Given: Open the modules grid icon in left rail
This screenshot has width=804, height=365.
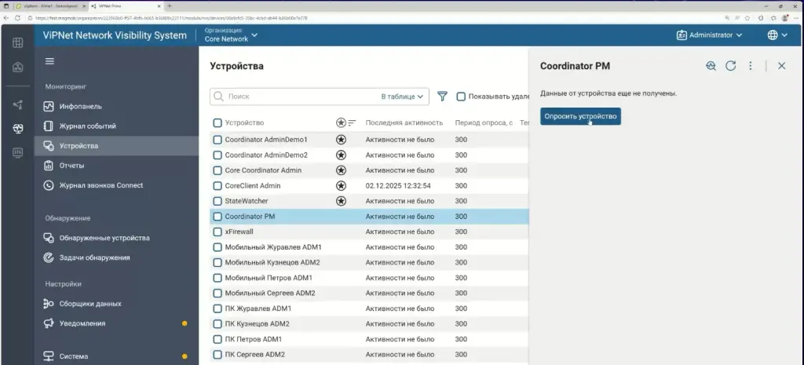Looking at the screenshot, I should tap(18, 42).
